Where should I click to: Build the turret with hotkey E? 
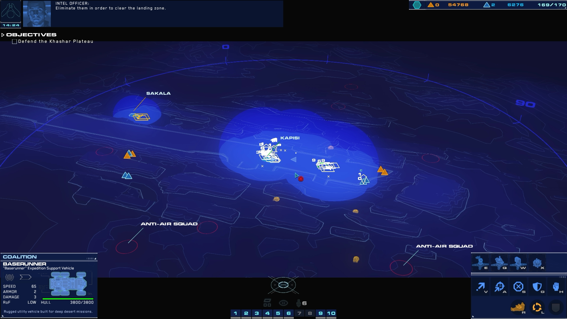click(480, 263)
